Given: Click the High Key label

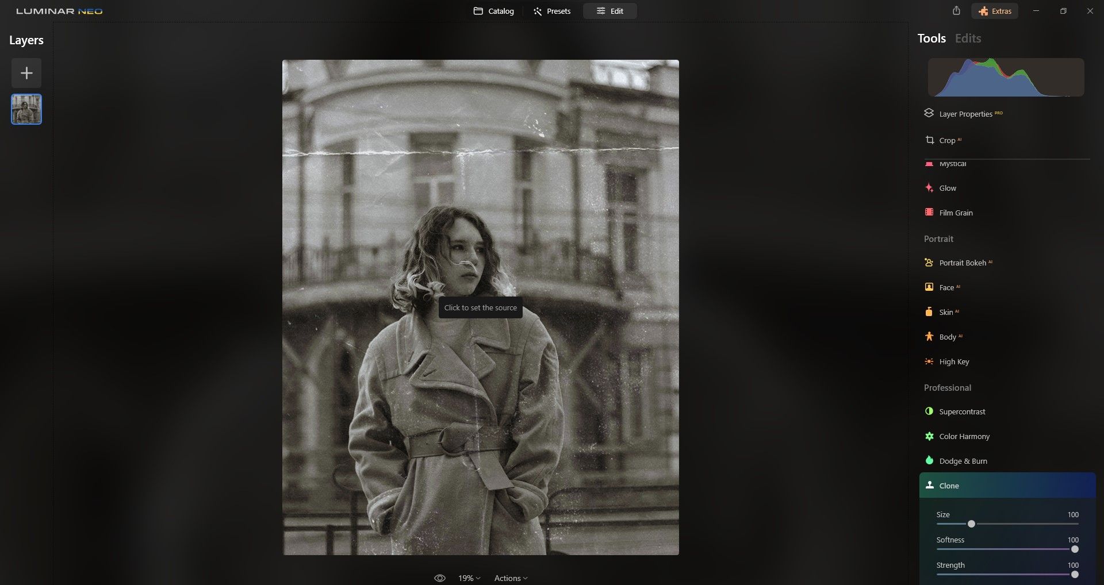Looking at the screenshot, I should tap(954, 361).
